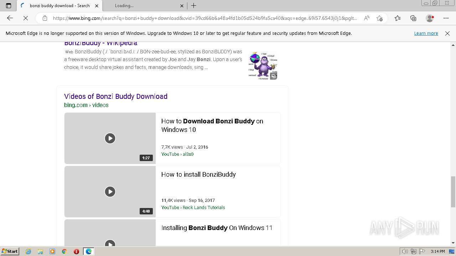456x256 pixels.
Task: Play Installing Bonzi Buddy Windows 11 video
Action: (110, 233)
